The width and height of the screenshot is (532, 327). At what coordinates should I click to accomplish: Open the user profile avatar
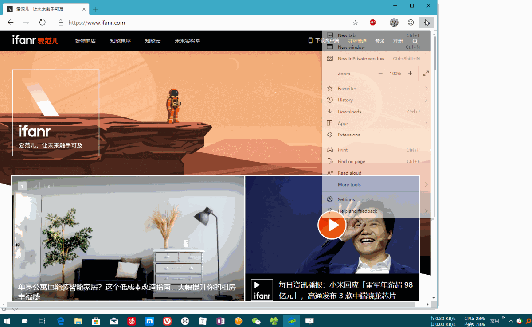(394, 23)
